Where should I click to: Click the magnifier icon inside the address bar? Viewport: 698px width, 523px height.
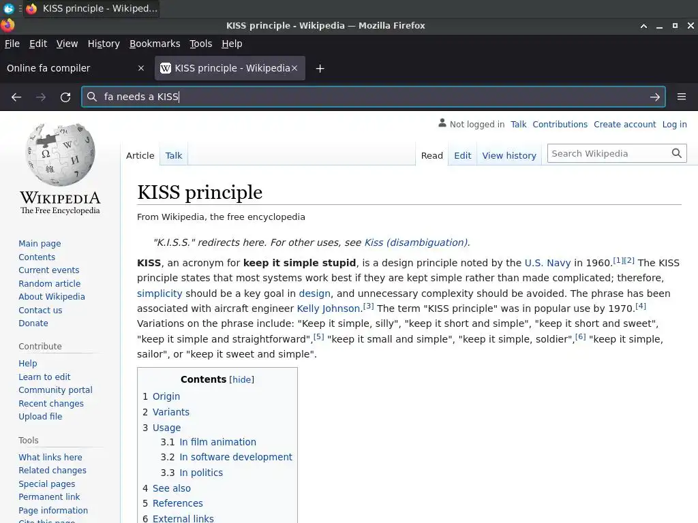point(92,97)
